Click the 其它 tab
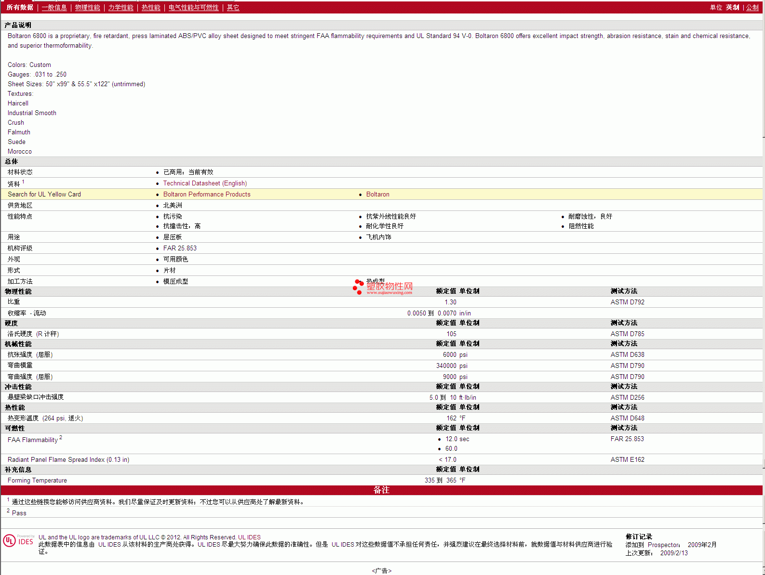 click(233, 8)
